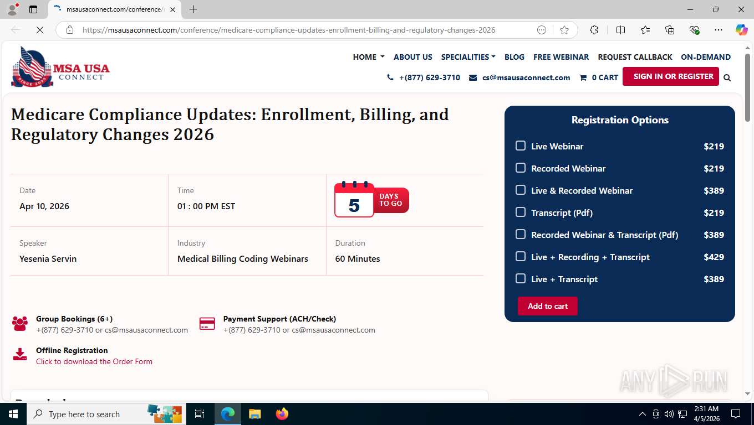
Task: Click the MSA USA Connect logo
Action: [60, 67]
